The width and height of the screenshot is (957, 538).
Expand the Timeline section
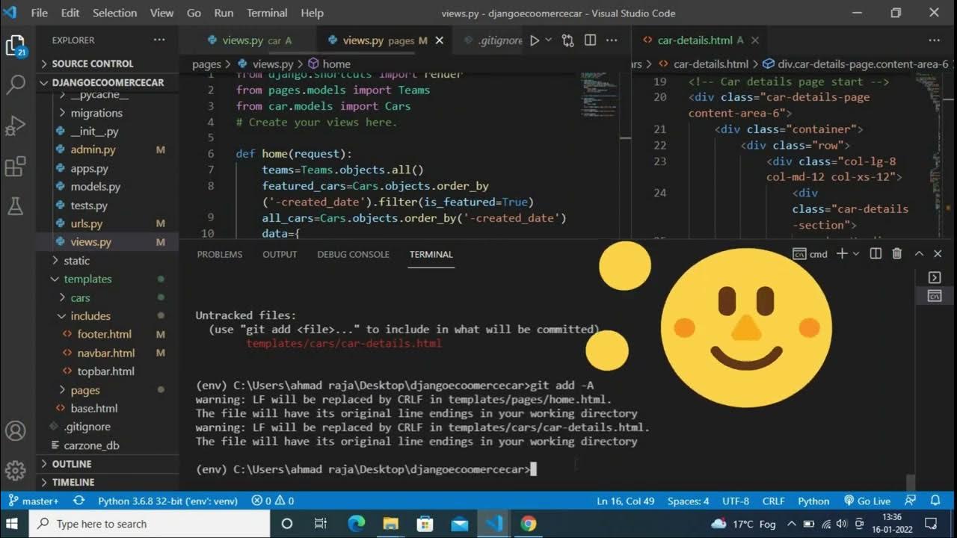click(107, 482)
